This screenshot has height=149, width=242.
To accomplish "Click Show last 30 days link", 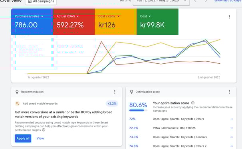I will (x=228, y=1).
